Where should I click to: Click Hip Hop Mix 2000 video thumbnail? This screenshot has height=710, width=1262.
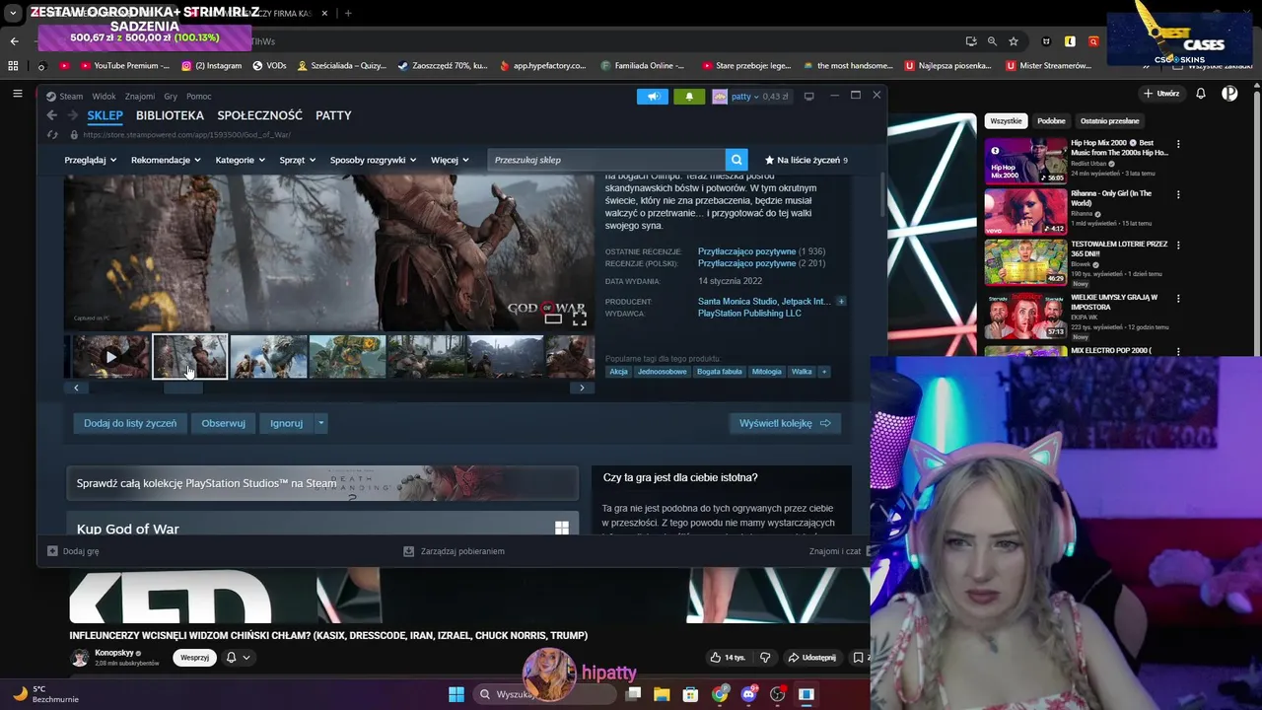(1025, 161)
